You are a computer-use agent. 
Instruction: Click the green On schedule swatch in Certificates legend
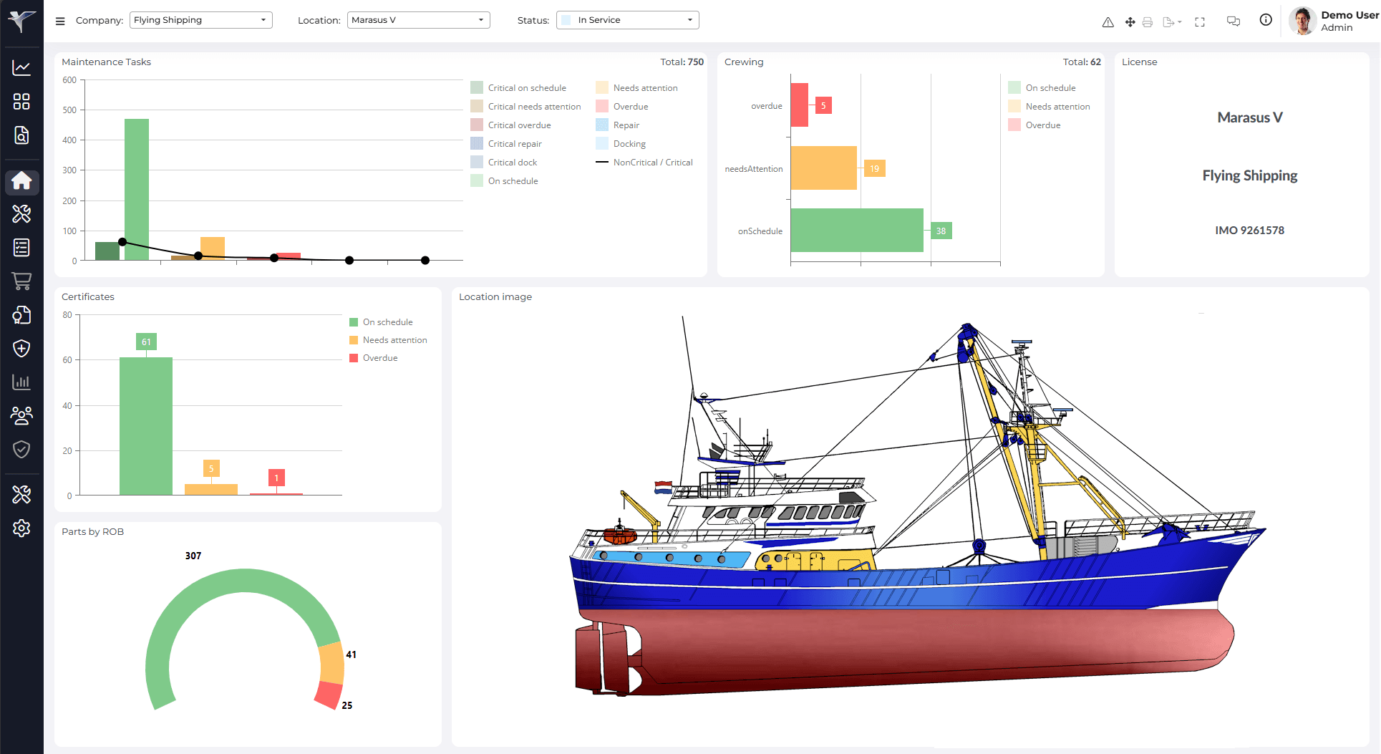point(354,322)
